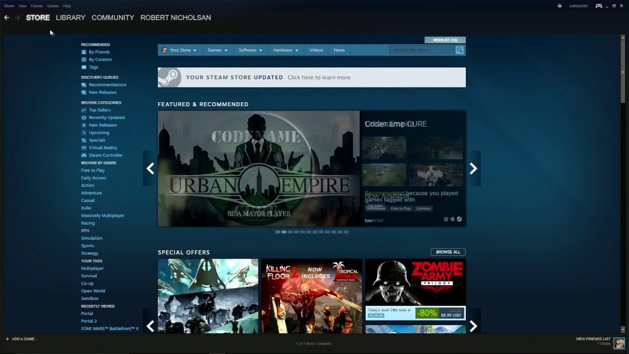This screenshot has height=354, width=629.
Task: Open the Help menu
Action: [x=67, y=6]
